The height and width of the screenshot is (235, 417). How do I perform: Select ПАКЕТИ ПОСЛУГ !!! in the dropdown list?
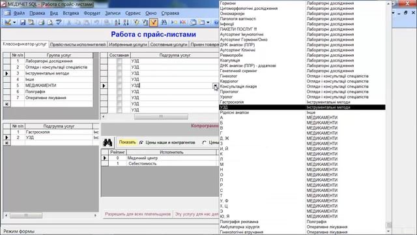[302, 29]
